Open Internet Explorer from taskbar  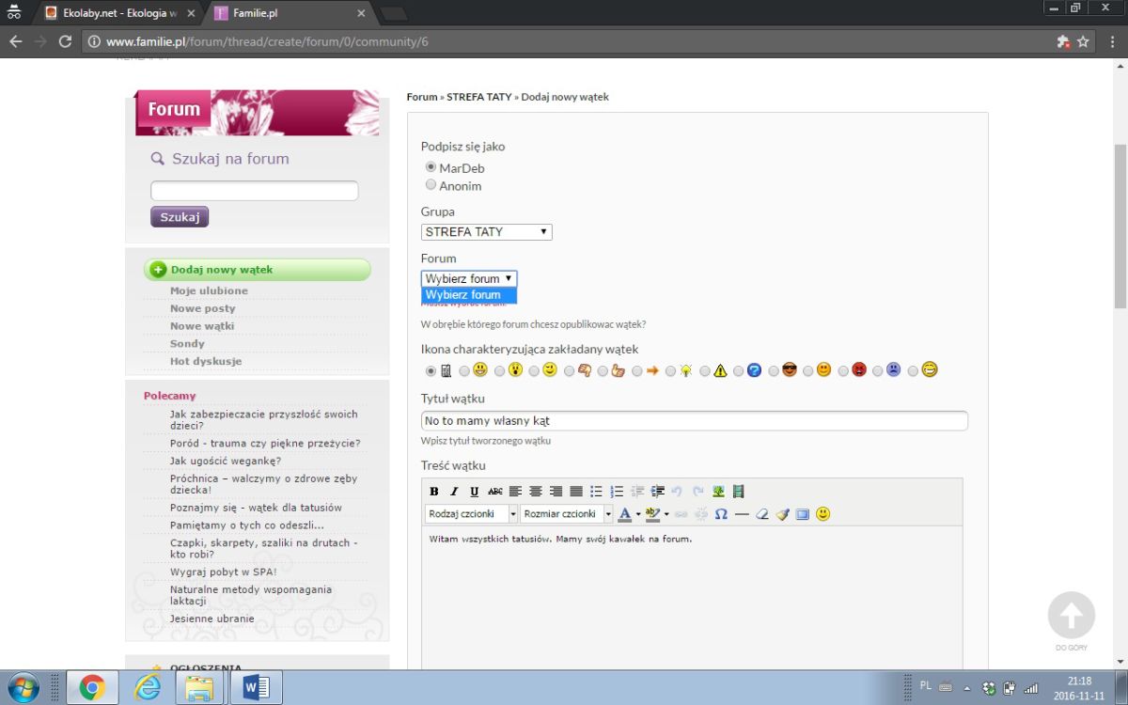tap(148, 688)
